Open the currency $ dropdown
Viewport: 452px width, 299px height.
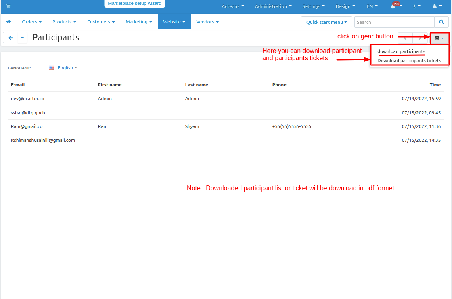tap(416, 6)
